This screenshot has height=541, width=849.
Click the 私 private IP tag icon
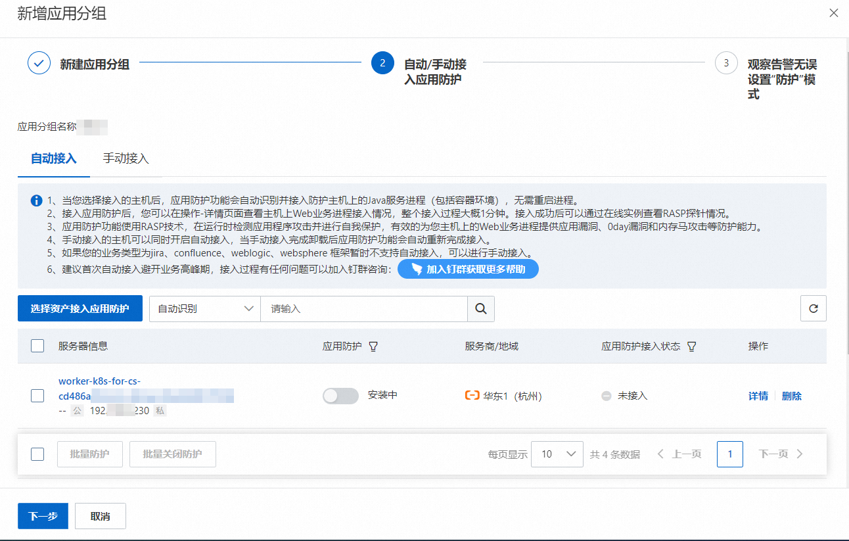[160, 411]
